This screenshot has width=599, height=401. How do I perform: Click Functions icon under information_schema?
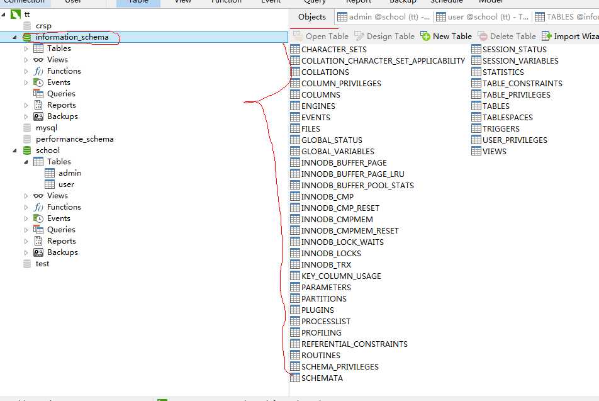click(x=38, y=71)
